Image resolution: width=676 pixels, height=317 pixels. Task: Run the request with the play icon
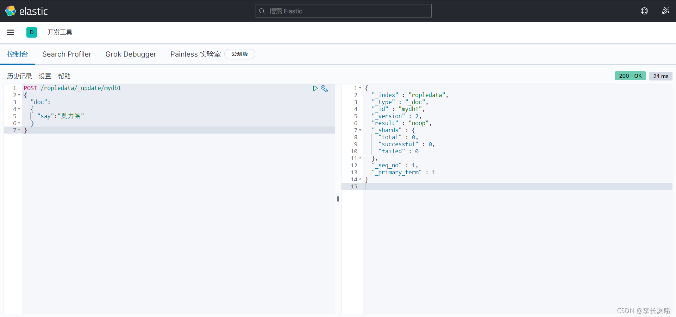click(315, 88)
